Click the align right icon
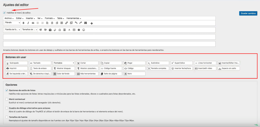 [57, 23]
